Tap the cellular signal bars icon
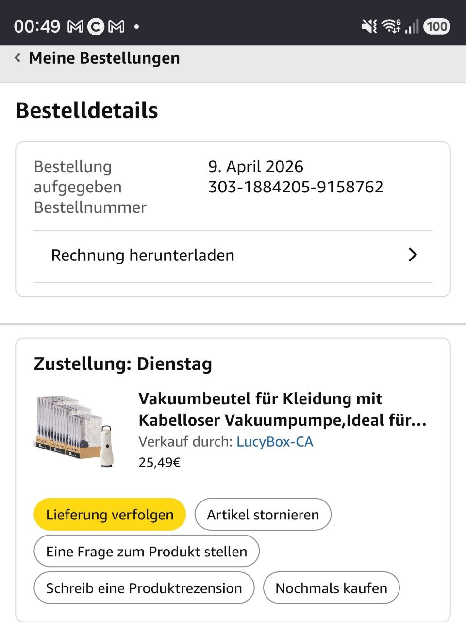The height and width of the screenshot is (622, 466). click(412, 26)
